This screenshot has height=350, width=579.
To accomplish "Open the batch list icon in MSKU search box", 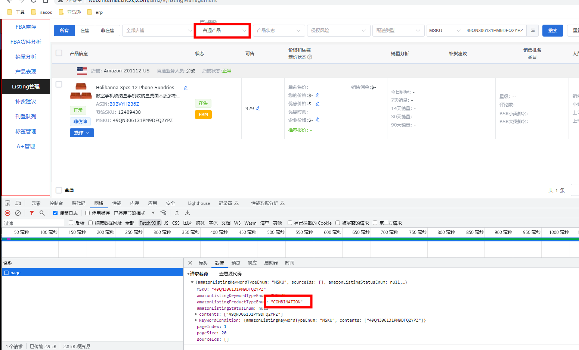I will [x=533, y=31].
